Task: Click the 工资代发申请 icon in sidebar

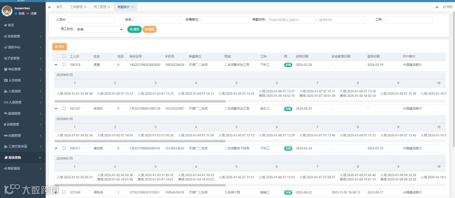Action: coord(5,146)
